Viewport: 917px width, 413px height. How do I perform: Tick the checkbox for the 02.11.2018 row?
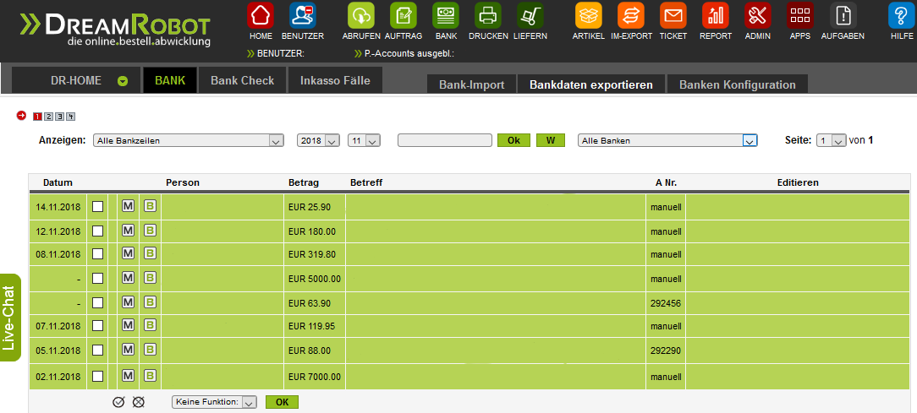coord(97,376)
